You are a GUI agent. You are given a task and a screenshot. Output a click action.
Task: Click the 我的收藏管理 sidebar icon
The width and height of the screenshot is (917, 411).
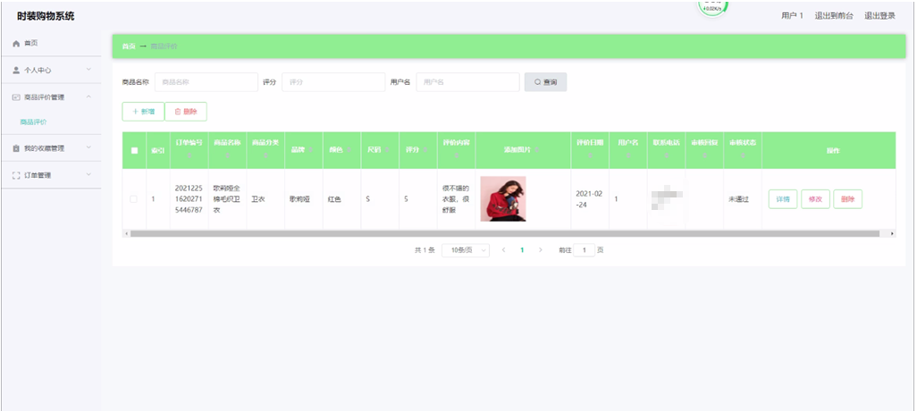point(16,148)
